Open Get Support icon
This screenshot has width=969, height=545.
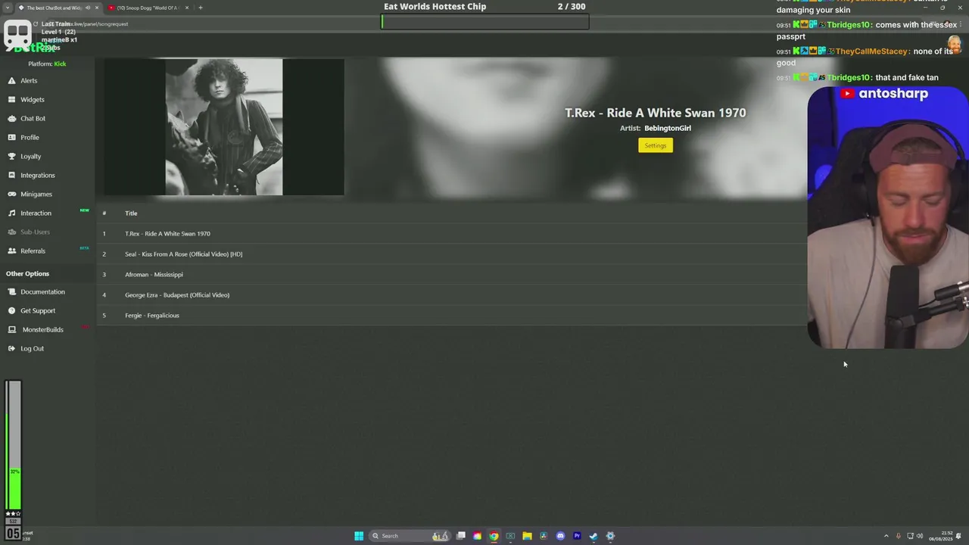(11, 310)
